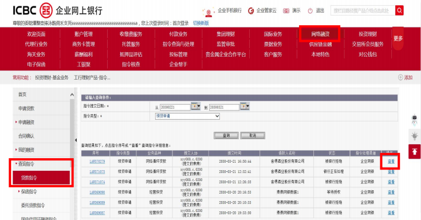Image resolution: width=421 pixels, height=220 pixels.
Task: Select the highlighted 贷款指令 sidebar item
Action: pos(41,178)
